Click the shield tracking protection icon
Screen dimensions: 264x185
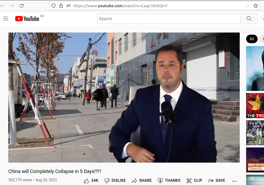[x=53, y=6]
